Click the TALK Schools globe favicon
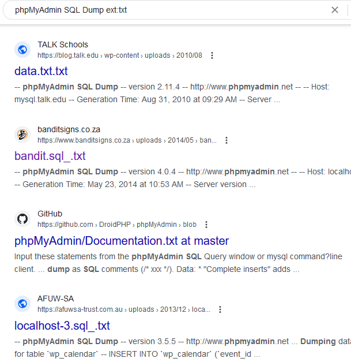The image size is (351, 362). pyautogui.click(x=22, y=50)
